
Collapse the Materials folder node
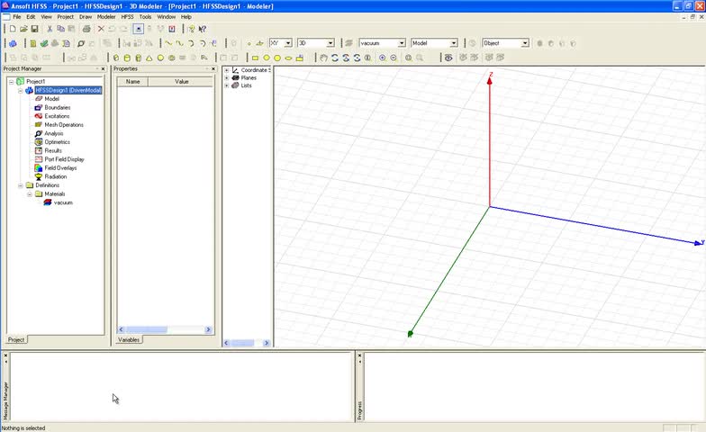click(x=29, y=194)
